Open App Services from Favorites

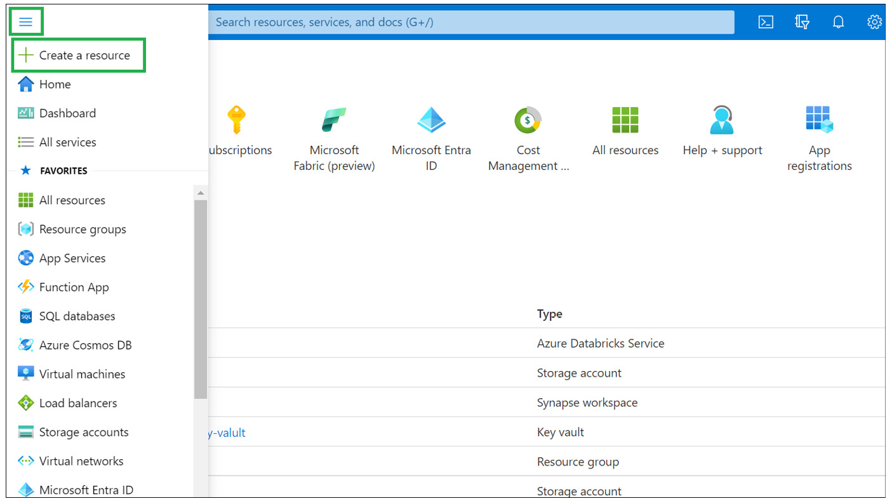click(x=62, y=259)
